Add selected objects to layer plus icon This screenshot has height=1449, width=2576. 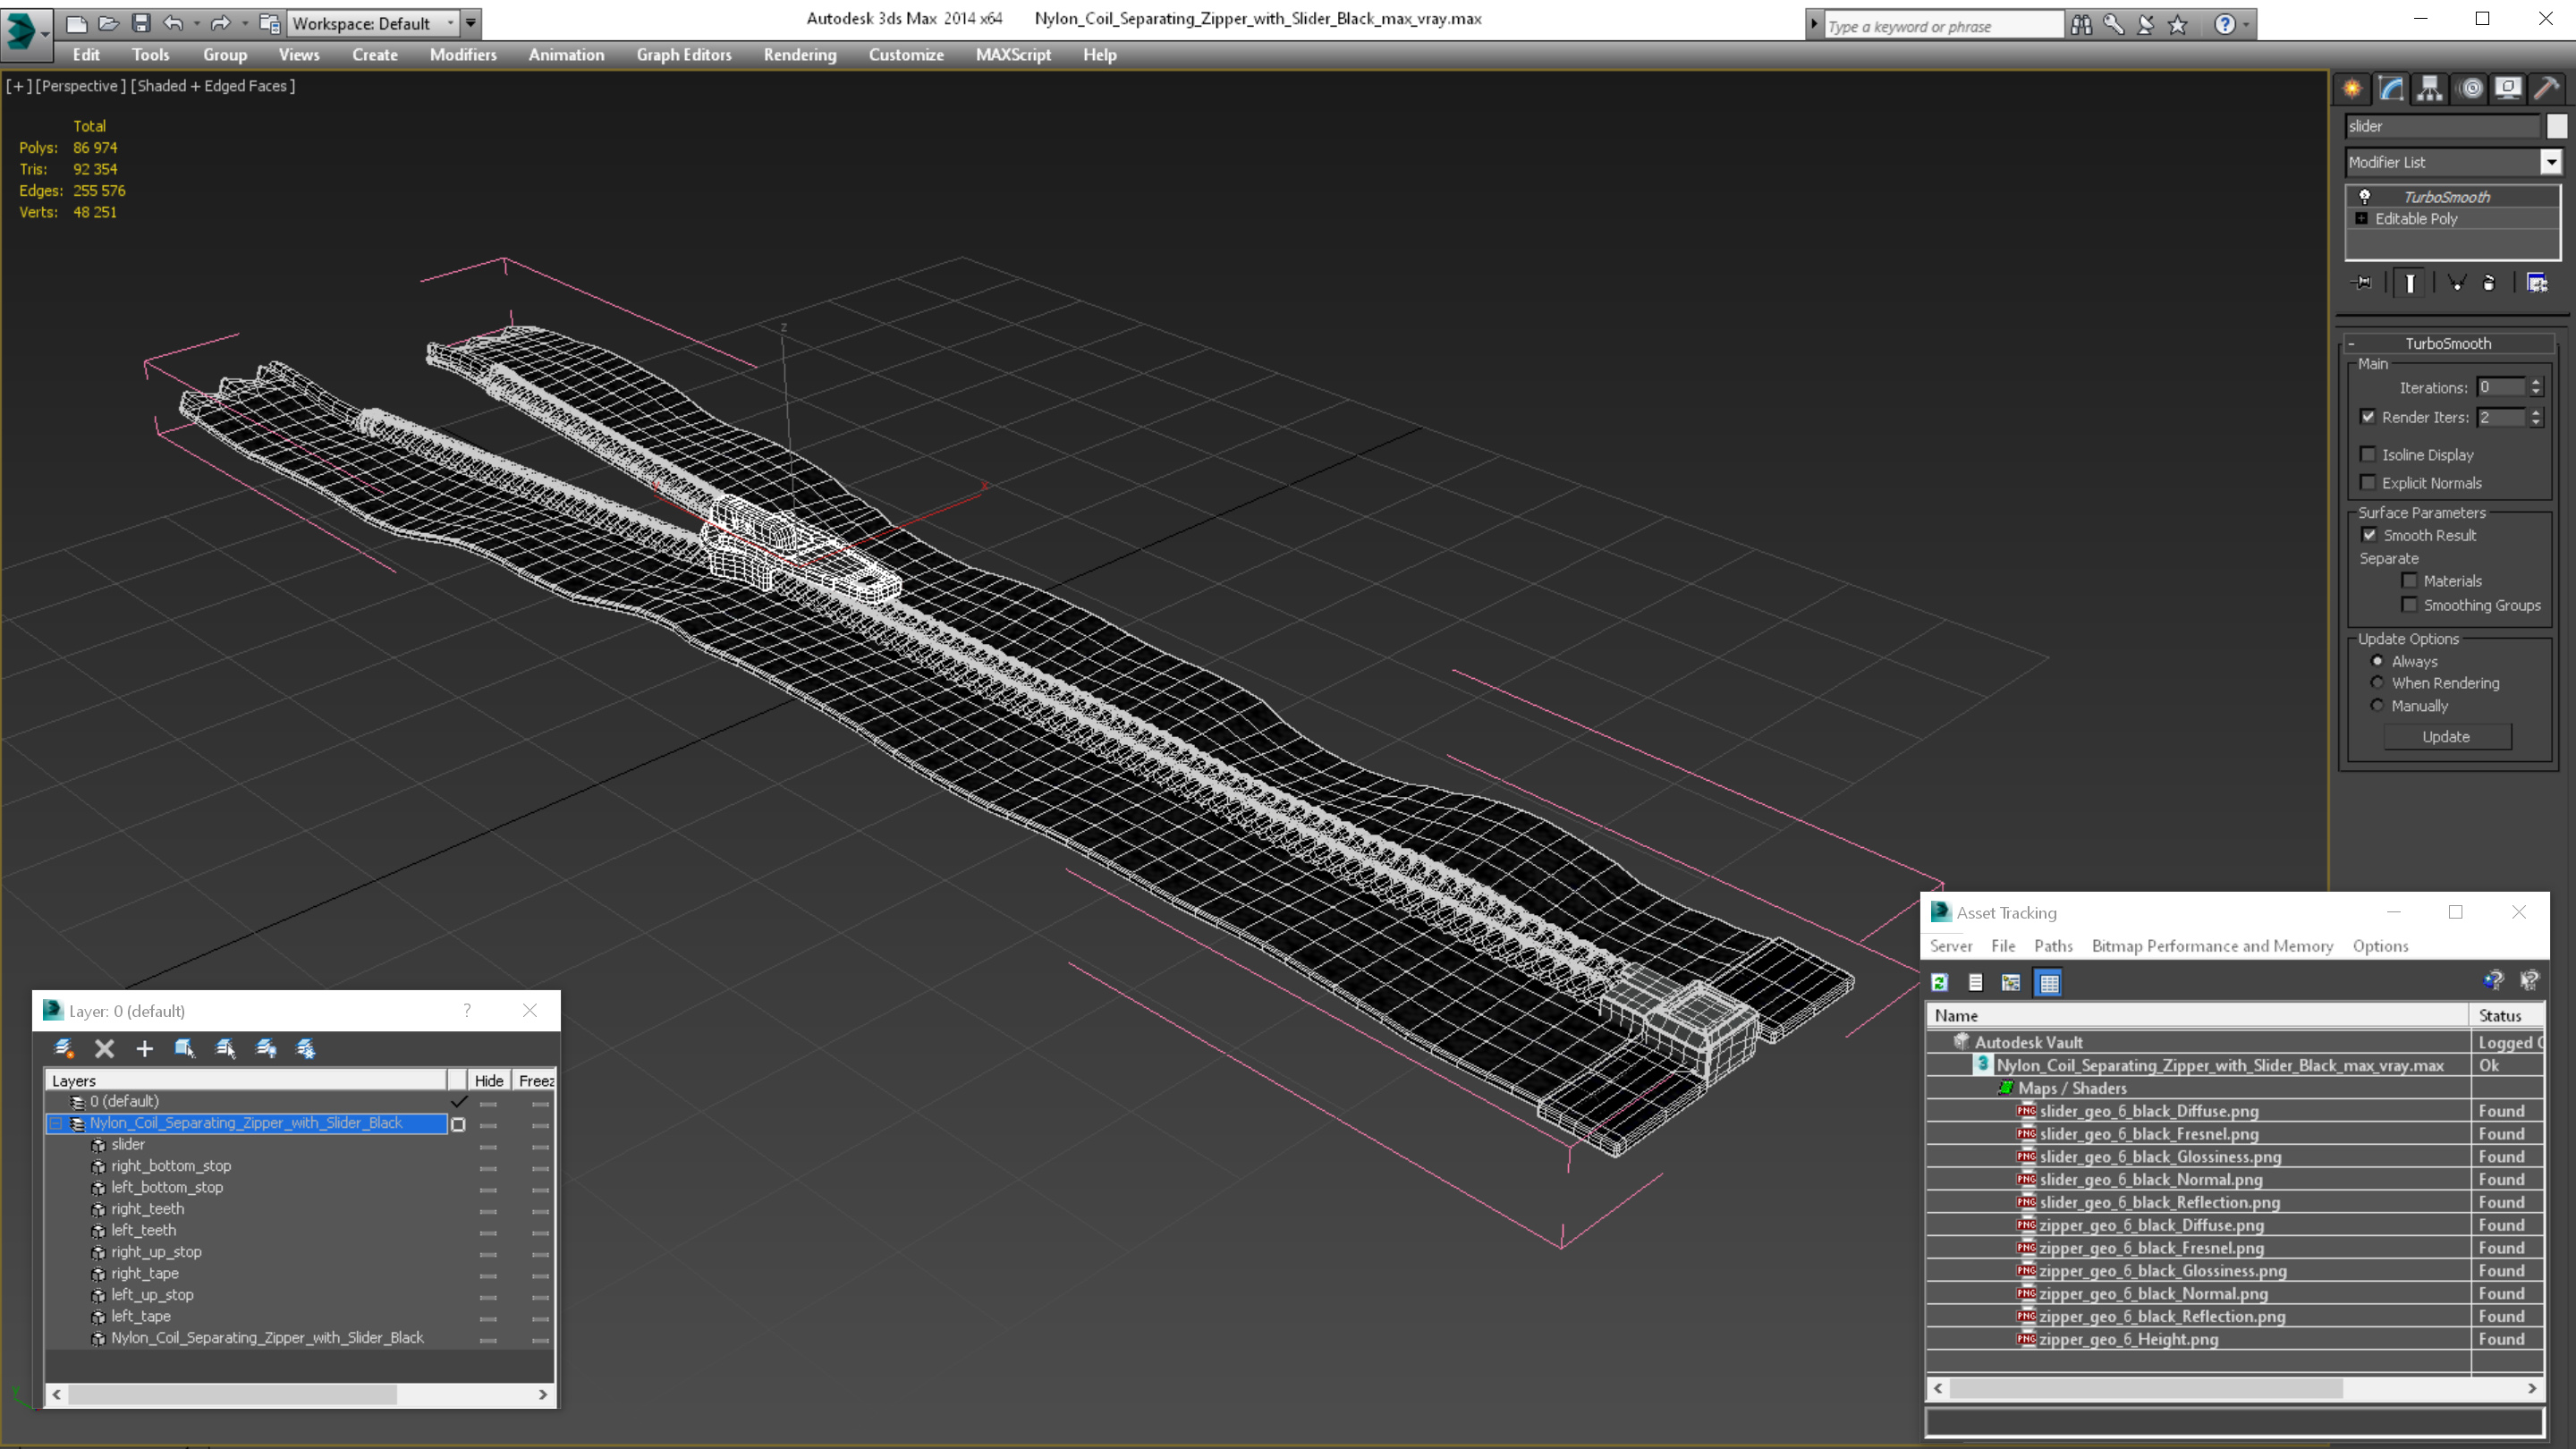(x=144, y=1048)
